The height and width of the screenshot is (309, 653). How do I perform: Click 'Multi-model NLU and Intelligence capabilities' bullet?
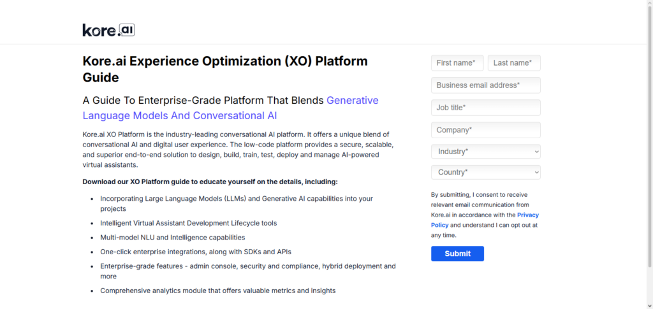point(172,238)
